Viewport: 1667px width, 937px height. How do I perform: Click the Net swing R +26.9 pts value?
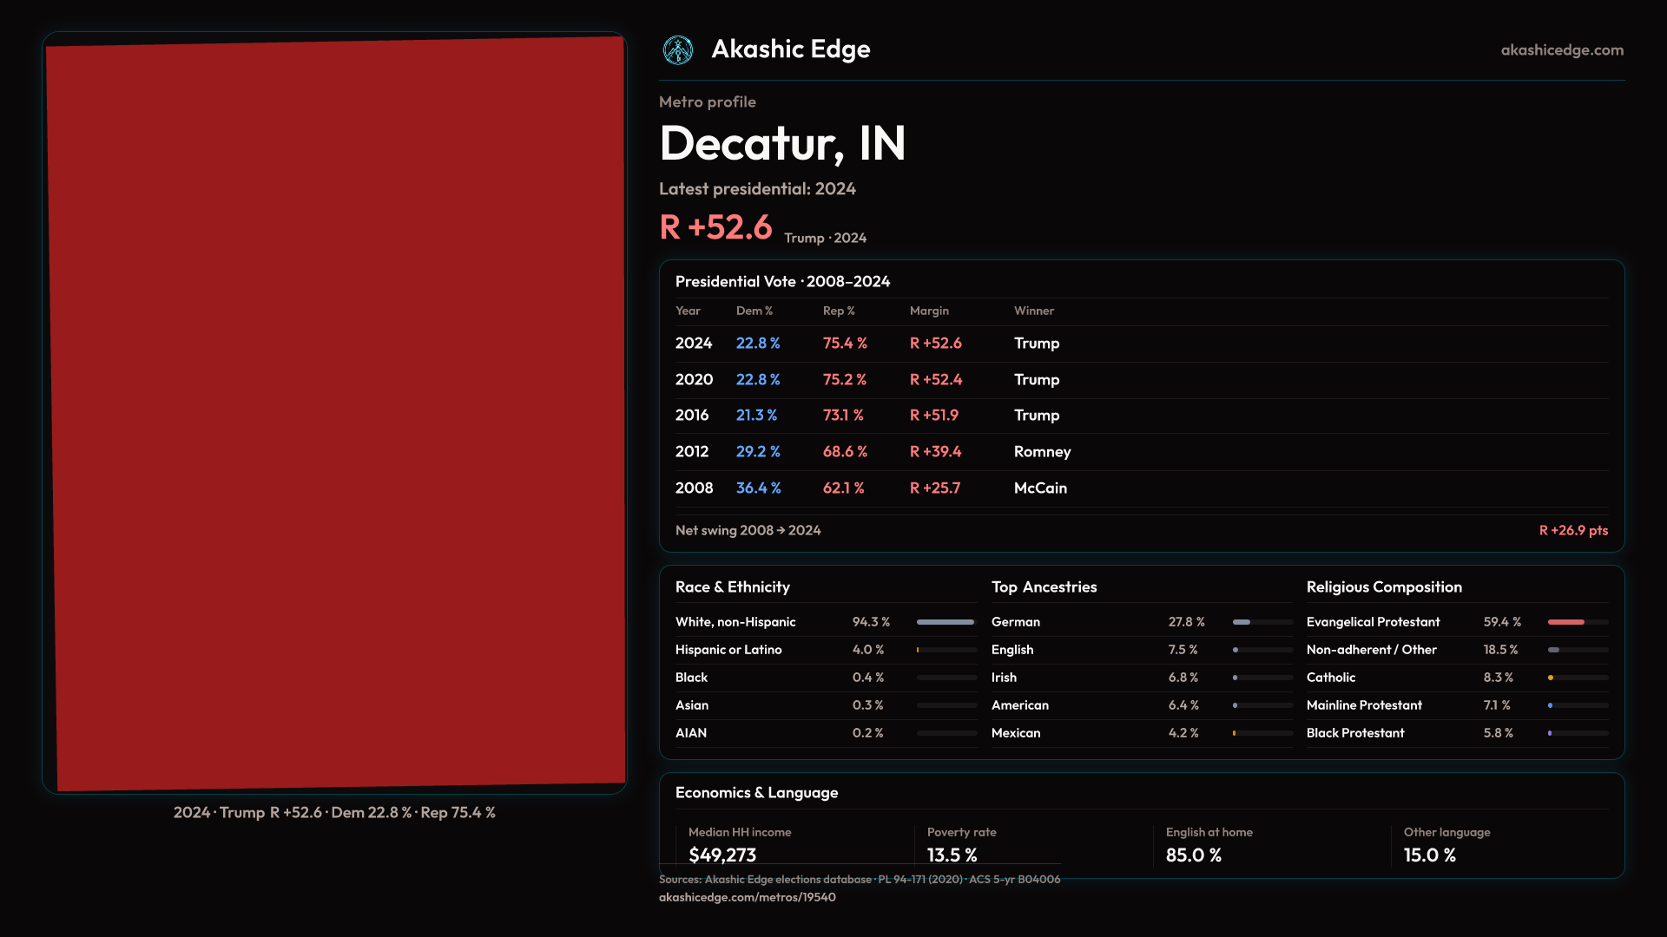[x=1572, y=530]
